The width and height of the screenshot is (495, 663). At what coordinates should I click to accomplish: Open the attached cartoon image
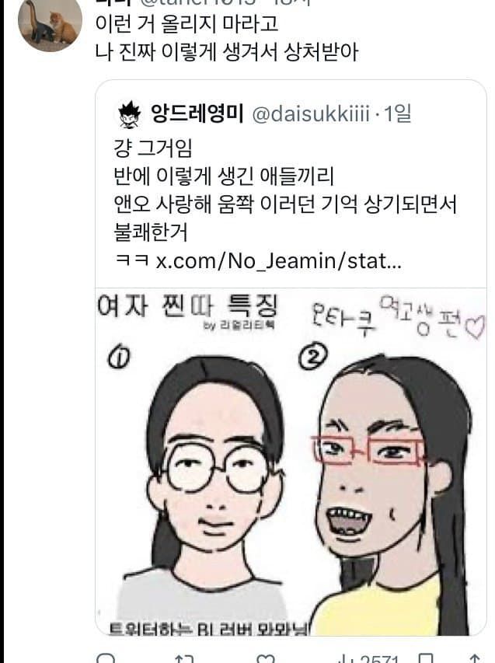click(x=291, y=462)
